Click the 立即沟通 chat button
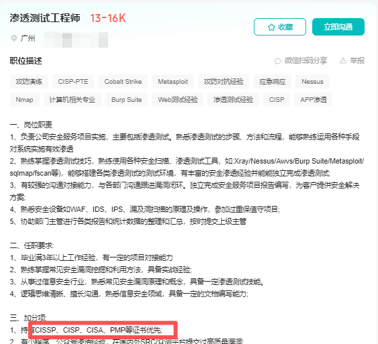The width and height of the screenshot is (378, 344). [338, 27]
